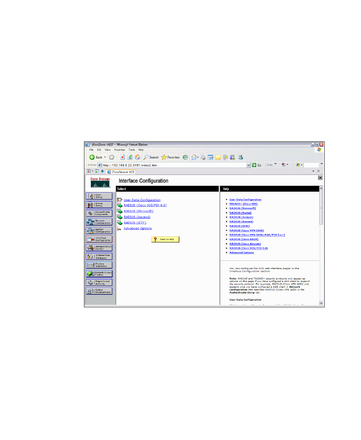Viewport: 361px width, 440px height.
Task: Click the Messenger people icon in toolbar
Action: pos(241,157)
